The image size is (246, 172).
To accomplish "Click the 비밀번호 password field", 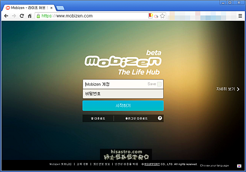I will [x=123, y=94].
